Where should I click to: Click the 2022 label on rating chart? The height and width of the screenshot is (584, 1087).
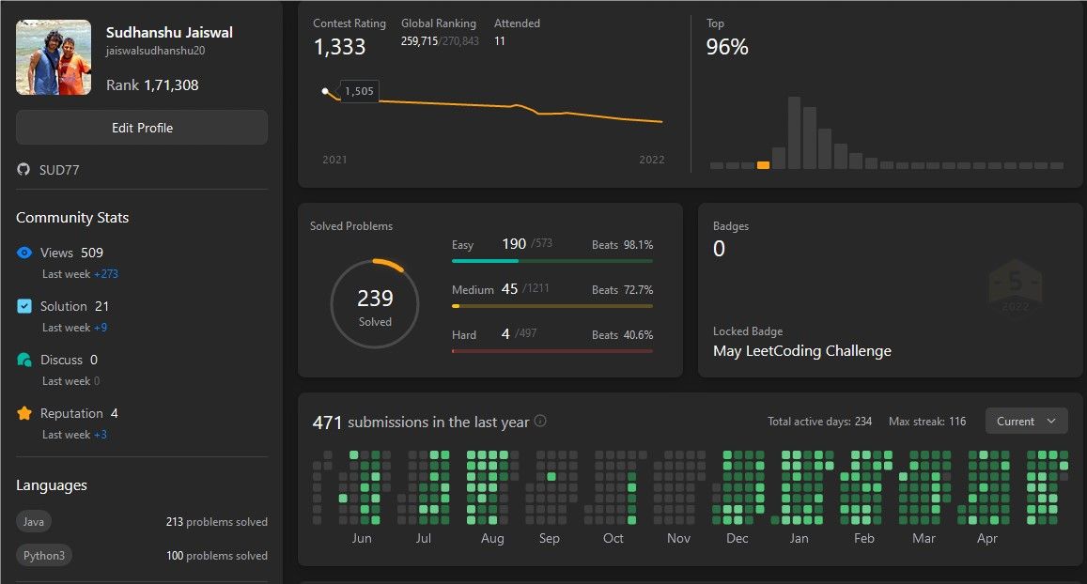tap(652, 160)
